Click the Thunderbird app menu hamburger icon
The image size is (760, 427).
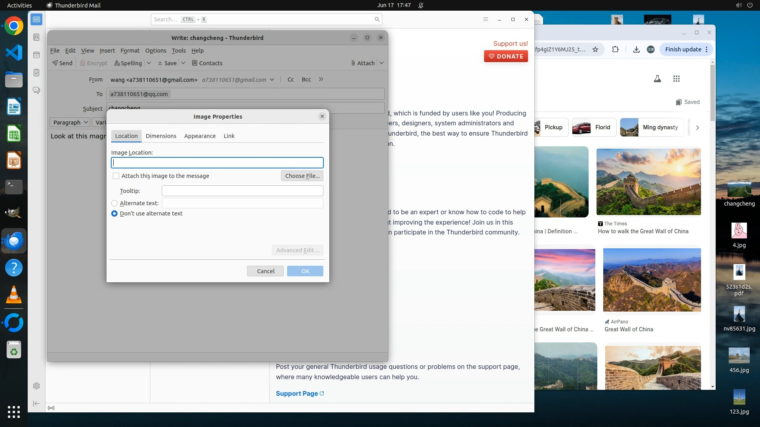[x=486, y=19]
